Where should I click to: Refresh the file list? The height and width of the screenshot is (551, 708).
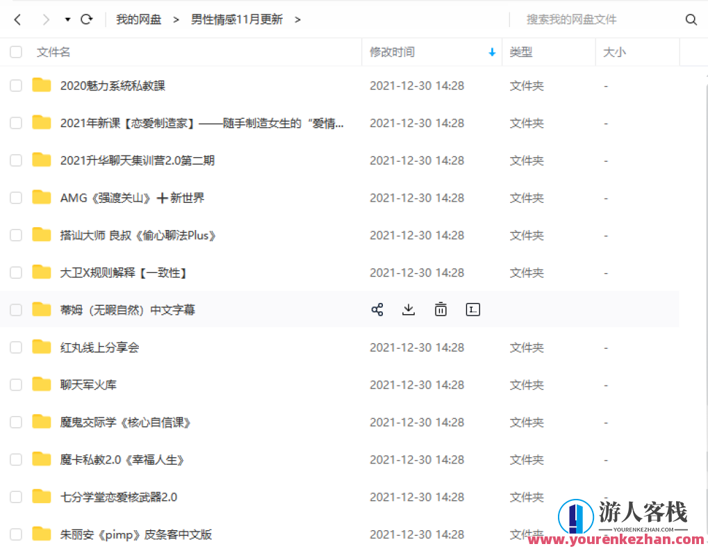click(87, 19)
